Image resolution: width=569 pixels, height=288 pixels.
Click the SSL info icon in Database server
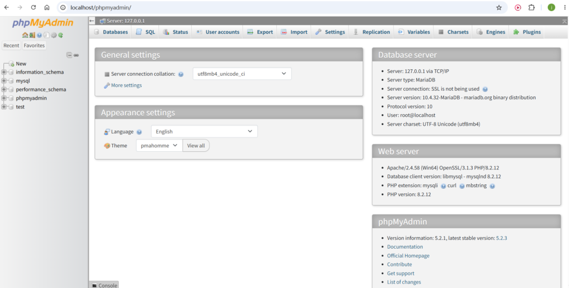(x=485, y=89)
